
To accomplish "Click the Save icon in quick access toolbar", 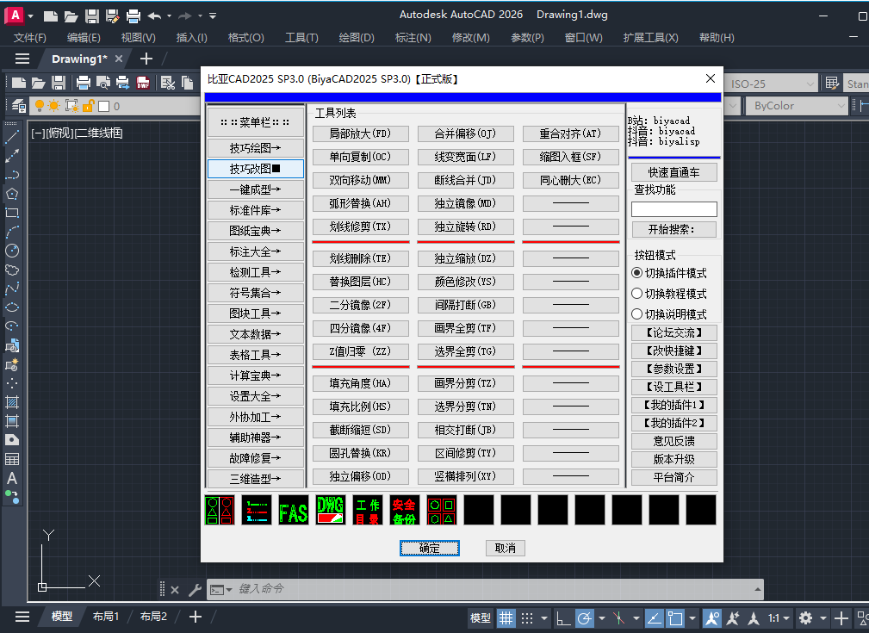I will 92,16.
